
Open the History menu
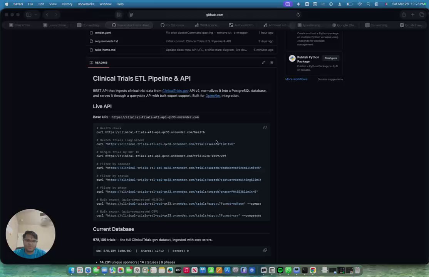tap(67, 4)
